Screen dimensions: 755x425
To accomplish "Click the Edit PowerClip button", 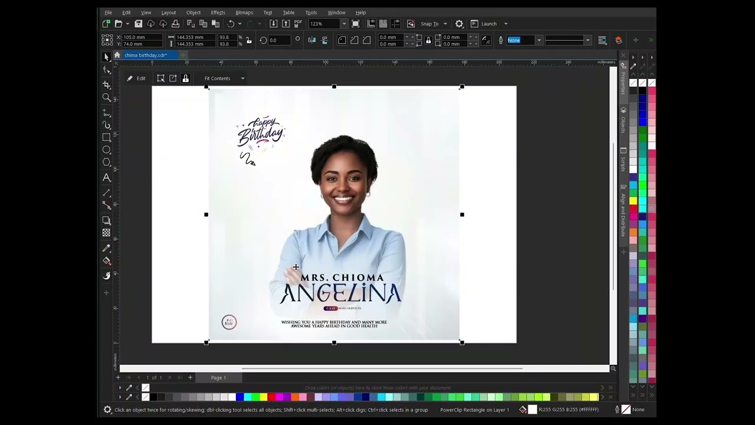I will click(136, 78).
